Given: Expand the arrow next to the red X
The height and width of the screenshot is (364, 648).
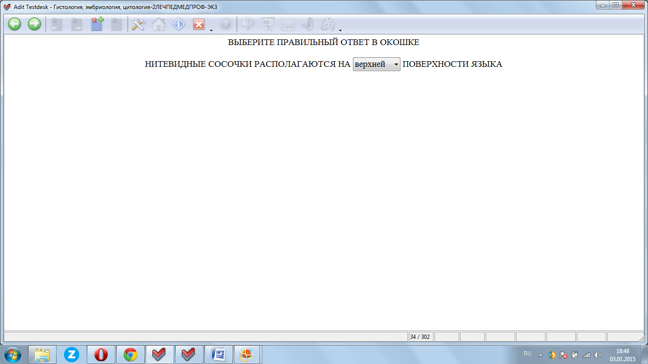Looking at the screenshot, I should 211,31.
